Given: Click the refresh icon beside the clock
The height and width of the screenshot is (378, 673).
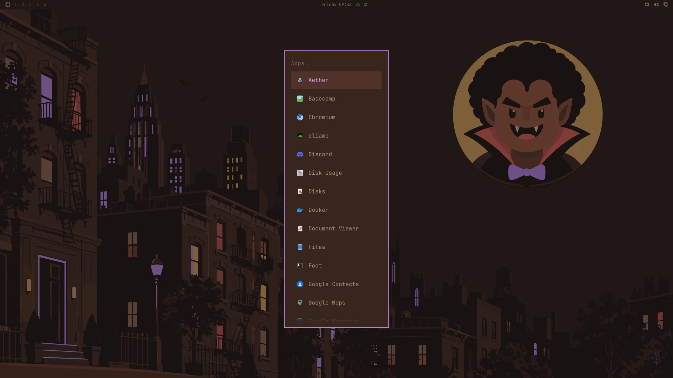Looking at the screenshot, I should coord(366,5).
